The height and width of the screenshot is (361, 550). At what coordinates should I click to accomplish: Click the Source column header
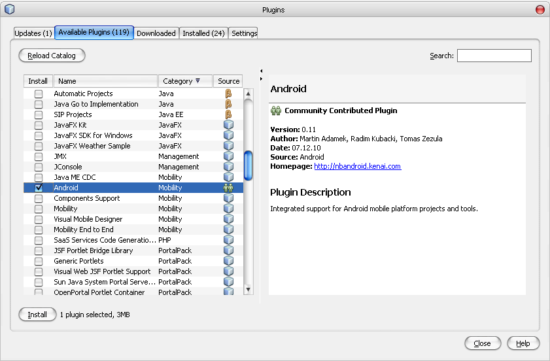(x=228, y=81)
